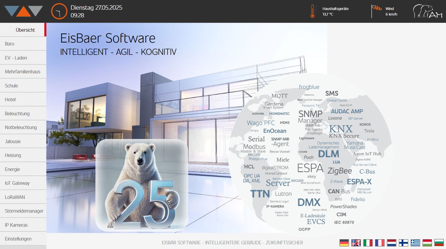446x249 pixels.
Task: Pick the Bulgarian flag language
Action: tap(439, 243)
